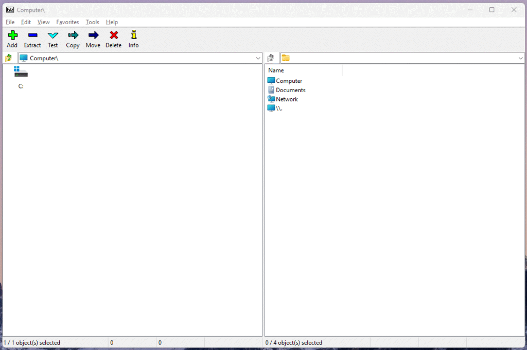Open the Tools menu
Viewport: 527px width, 350px height.
tap(92, 22)
